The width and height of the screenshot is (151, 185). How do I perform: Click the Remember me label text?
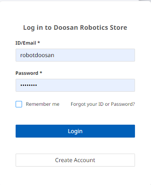click(x=42, y=104)
